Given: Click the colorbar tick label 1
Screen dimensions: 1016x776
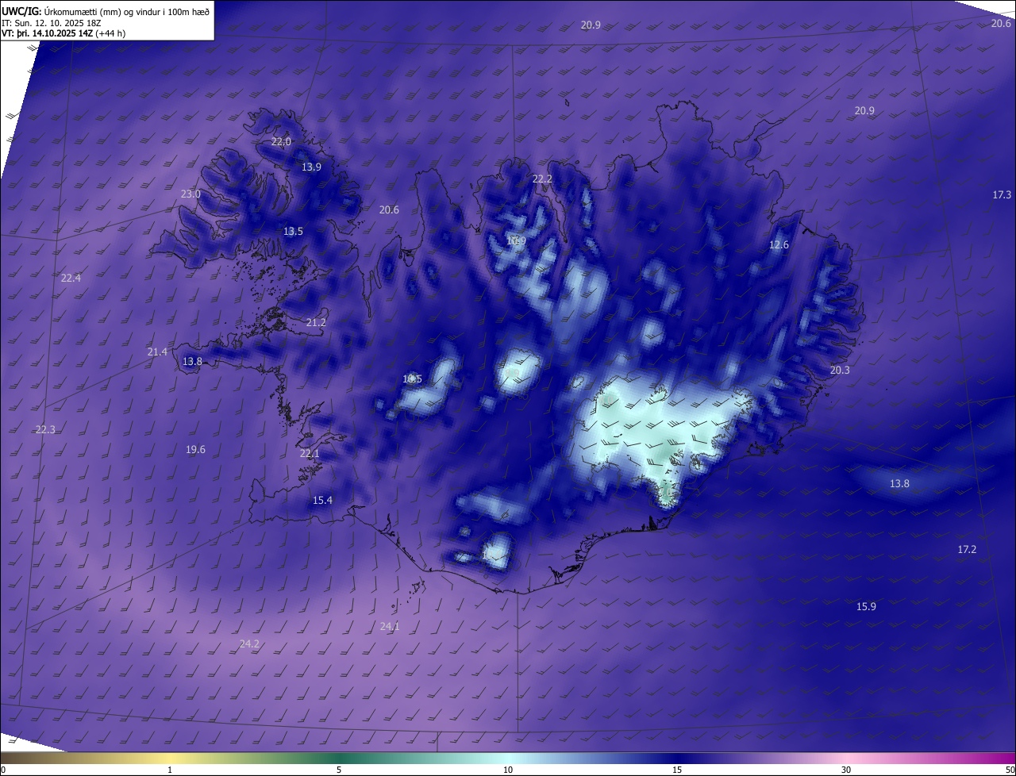Looking at the screenshot, I should click(x=170, y=770).
